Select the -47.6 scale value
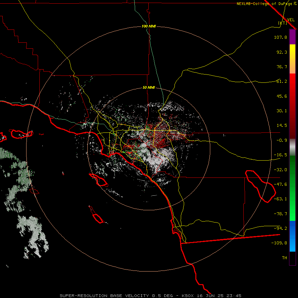The image size is (298, 298). 280,184
